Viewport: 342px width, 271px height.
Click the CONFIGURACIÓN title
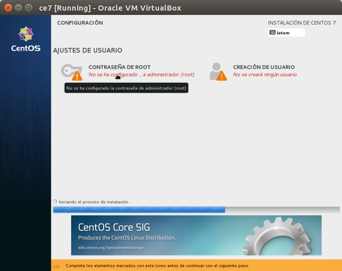(x=80, y=22)
